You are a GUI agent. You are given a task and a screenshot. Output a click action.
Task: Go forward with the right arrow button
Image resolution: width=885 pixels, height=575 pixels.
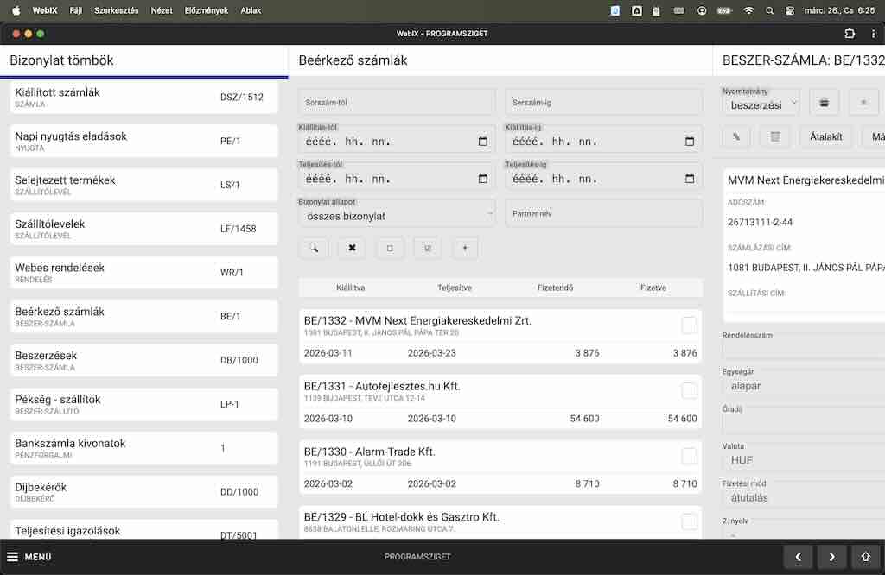831,557
